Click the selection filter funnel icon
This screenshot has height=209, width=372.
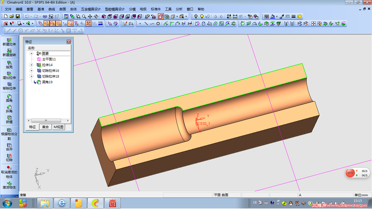115,23
